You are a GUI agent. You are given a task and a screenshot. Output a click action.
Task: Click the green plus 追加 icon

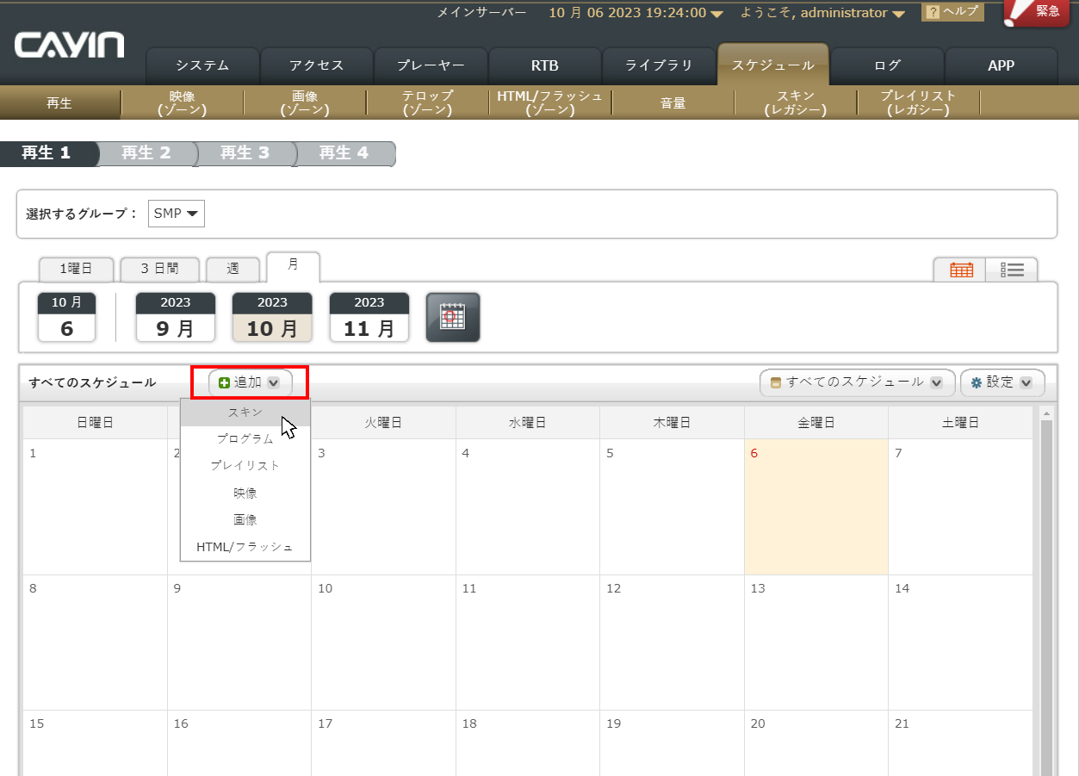click(x=225, y=382)
